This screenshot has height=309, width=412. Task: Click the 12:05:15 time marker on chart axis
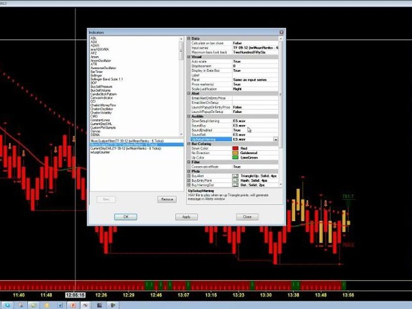tap(76, 295)
